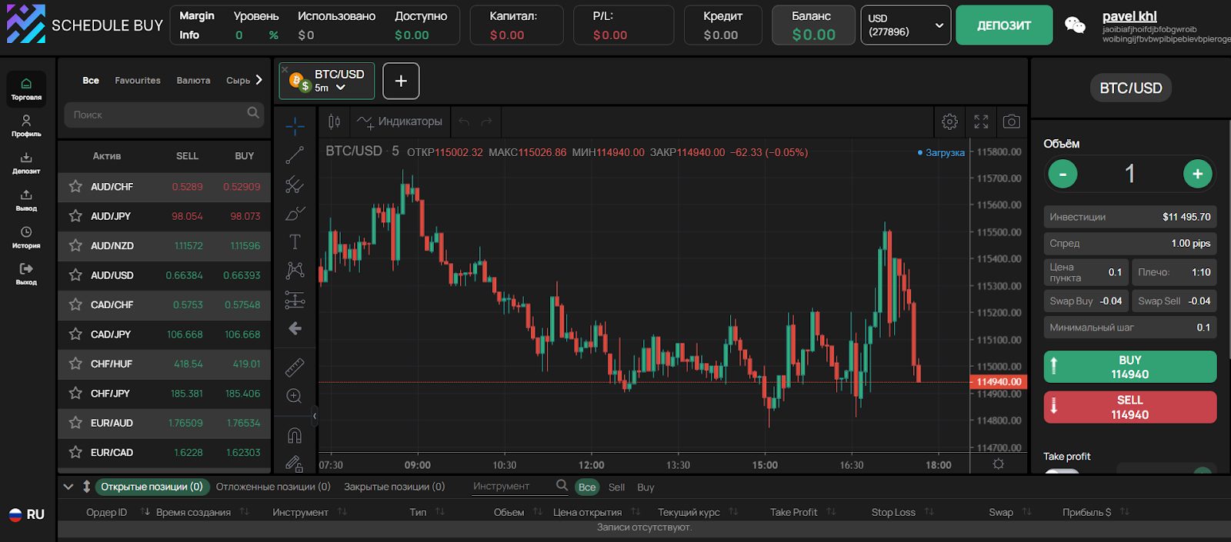Image resolution: width=1231 pixels, height=542 pixels.
Task: Select the Text annotation tool
Action: point(295,242)
